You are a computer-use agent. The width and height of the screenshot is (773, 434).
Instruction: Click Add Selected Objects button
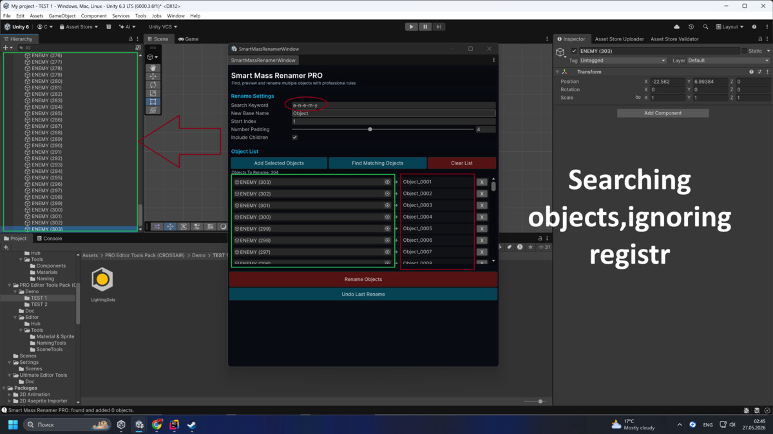pos(279,163)
